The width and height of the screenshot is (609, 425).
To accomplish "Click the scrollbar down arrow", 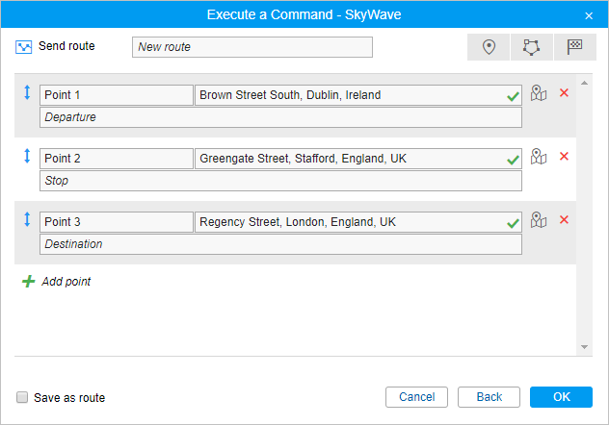I will (584, 347).
